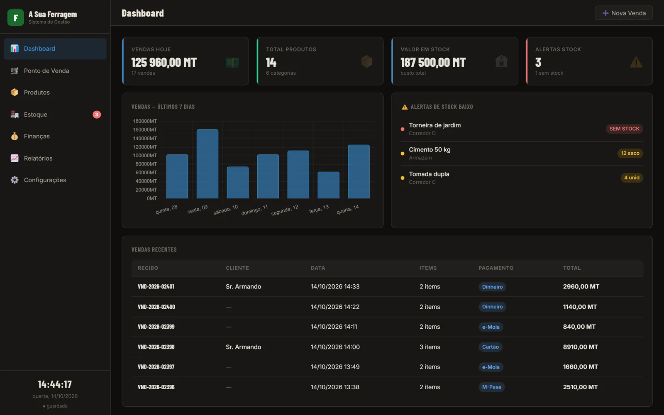This screenshot has width=664, height=415.
Task: Click the Estoque warehouse icon
Action: click(x=15, y=115)
